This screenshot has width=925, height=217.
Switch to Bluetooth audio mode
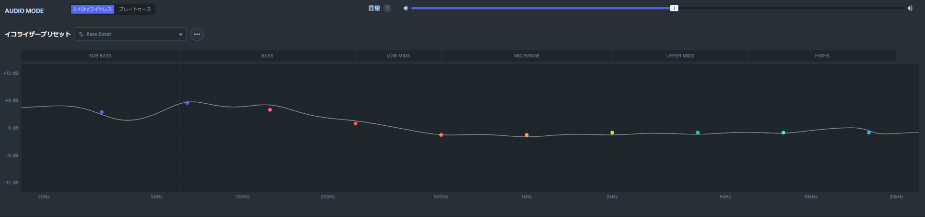(x=135, y=9)
